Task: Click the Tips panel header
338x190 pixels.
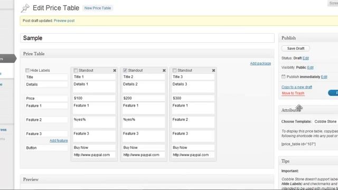Action: coord(308,161)
